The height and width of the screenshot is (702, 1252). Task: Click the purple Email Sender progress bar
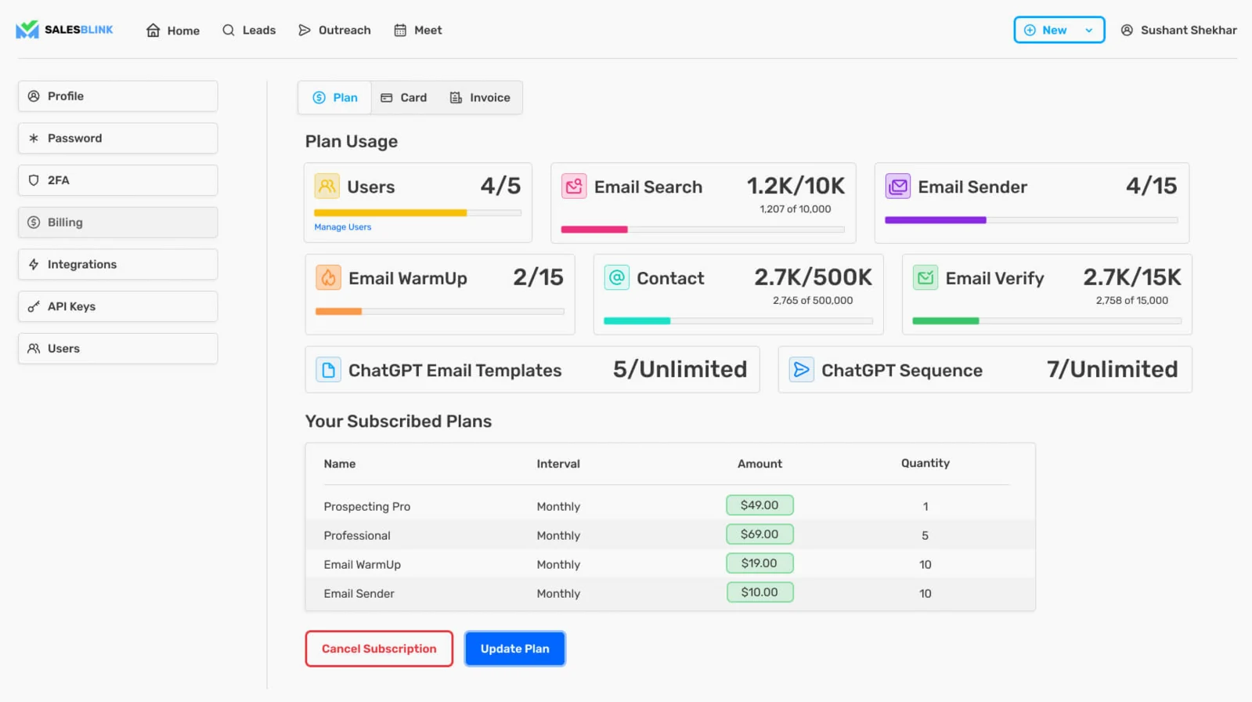[x=1031, y=220]
